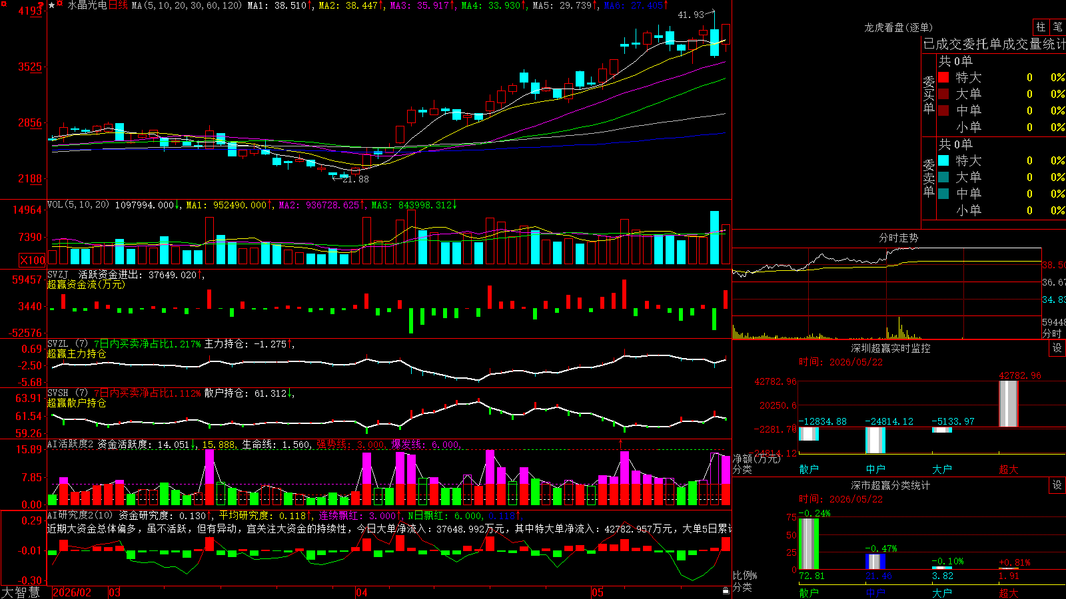Screen dimensions: 1066x599
Task: Click the 笔 (tick) view button
Action: coord(1057,27)
